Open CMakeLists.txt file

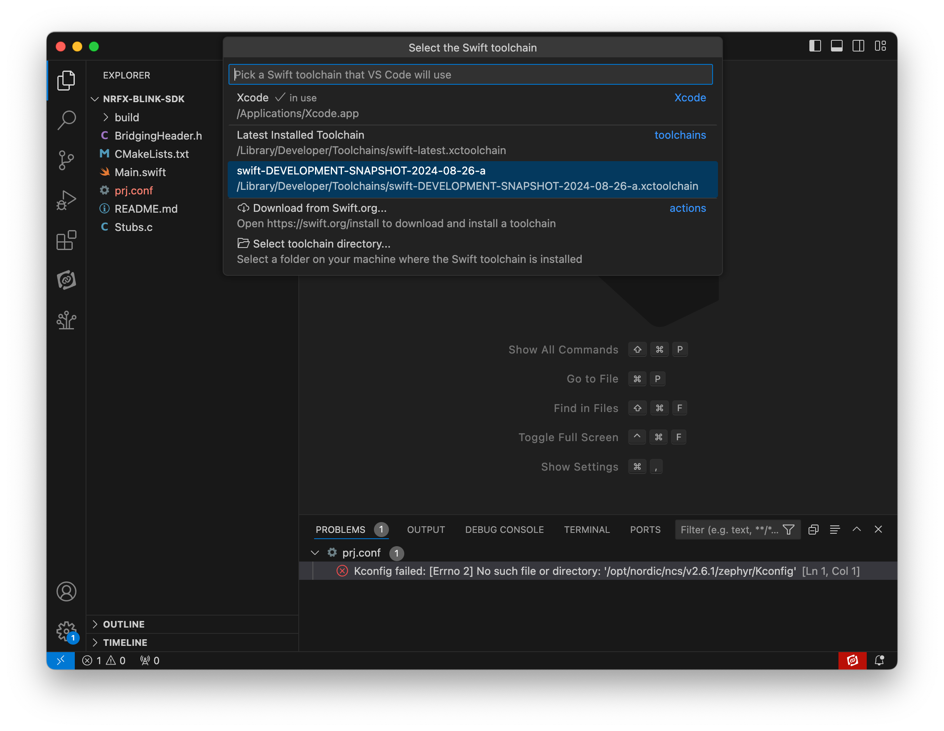192,154
